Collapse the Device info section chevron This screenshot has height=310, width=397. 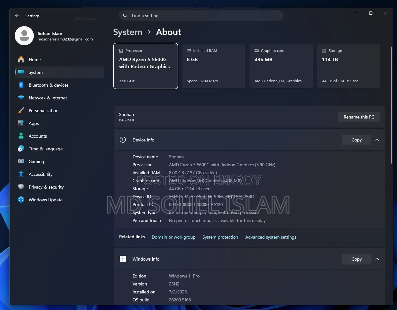(377, 140)
